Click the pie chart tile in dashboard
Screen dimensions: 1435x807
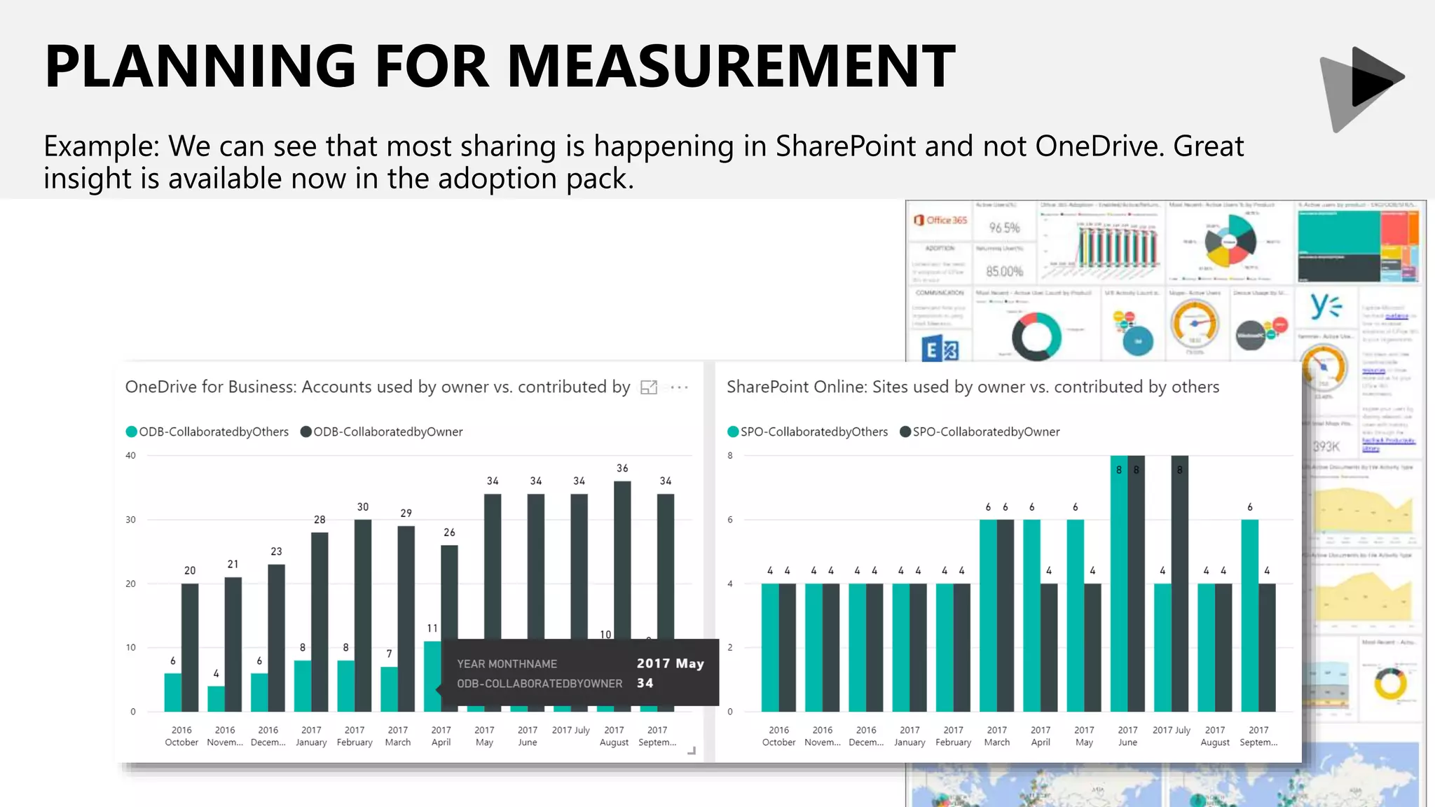pos(1230,242)
